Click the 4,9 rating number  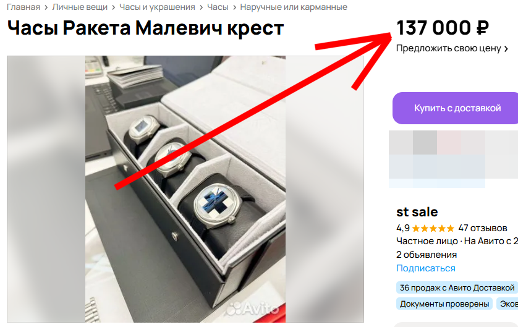pos(402,228)
